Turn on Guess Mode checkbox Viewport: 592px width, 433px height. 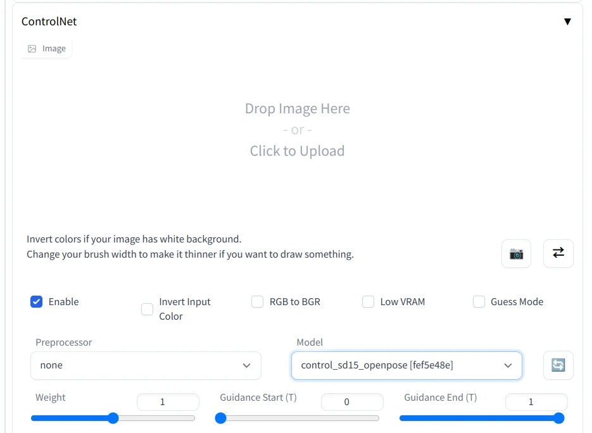pyautogui.click(x=479, y=302)
